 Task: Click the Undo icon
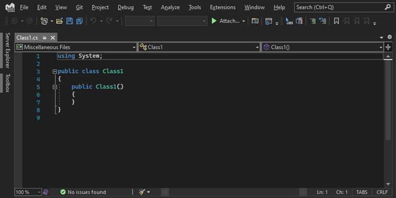coord(93,21)
